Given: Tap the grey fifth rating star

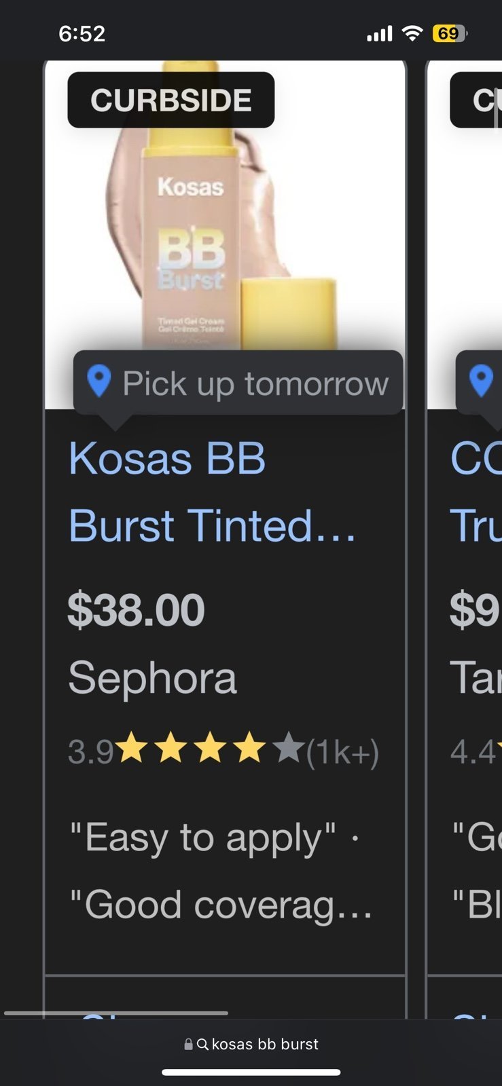Looking at the screenshot, I should (x=288, y=748).
